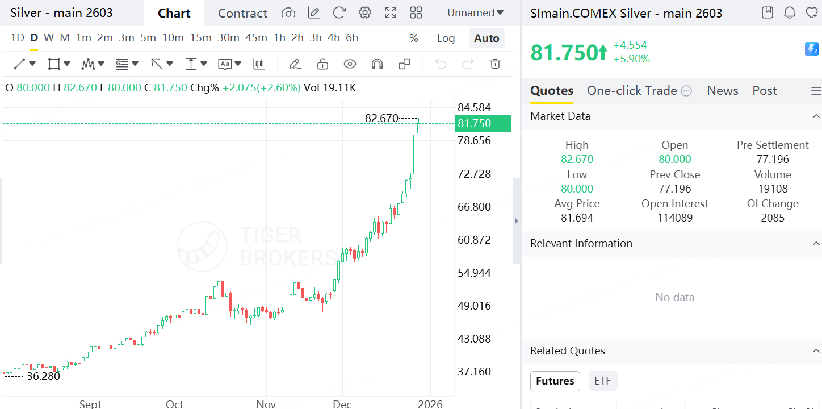Image resolution: width=822 pixels, height=409 pixels.
Task: Activate the pencil continuous drawing mode
Action: pyautogui.click(x=295, y=64)
